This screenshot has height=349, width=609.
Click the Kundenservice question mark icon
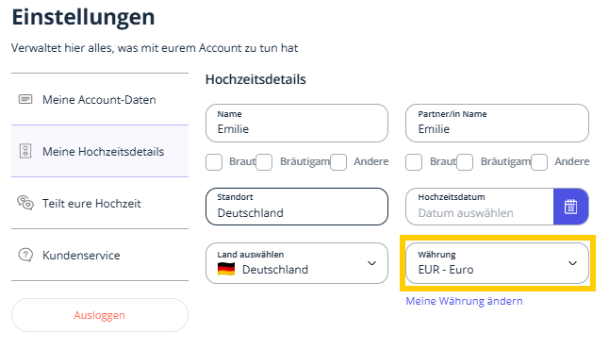[25, 255]
